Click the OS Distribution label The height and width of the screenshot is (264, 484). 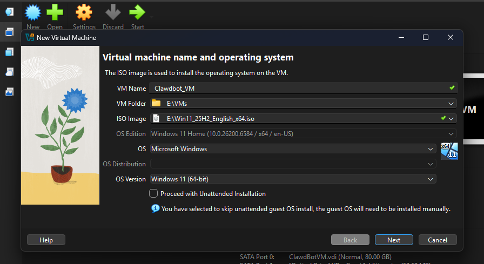124,164
